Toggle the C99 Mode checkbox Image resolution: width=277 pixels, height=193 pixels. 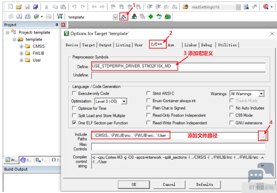[x=232, y=116]
